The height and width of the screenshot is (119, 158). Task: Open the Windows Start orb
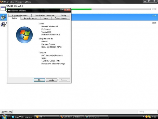(4, 117)
